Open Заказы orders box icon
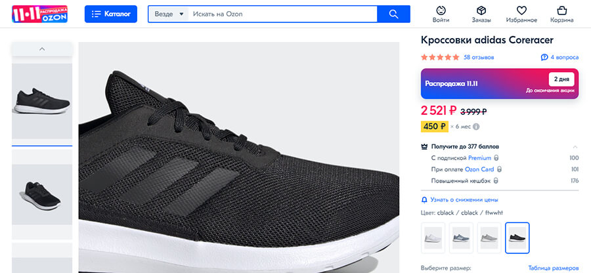Viewport: 591px width, 273px height. coord(481,10)
